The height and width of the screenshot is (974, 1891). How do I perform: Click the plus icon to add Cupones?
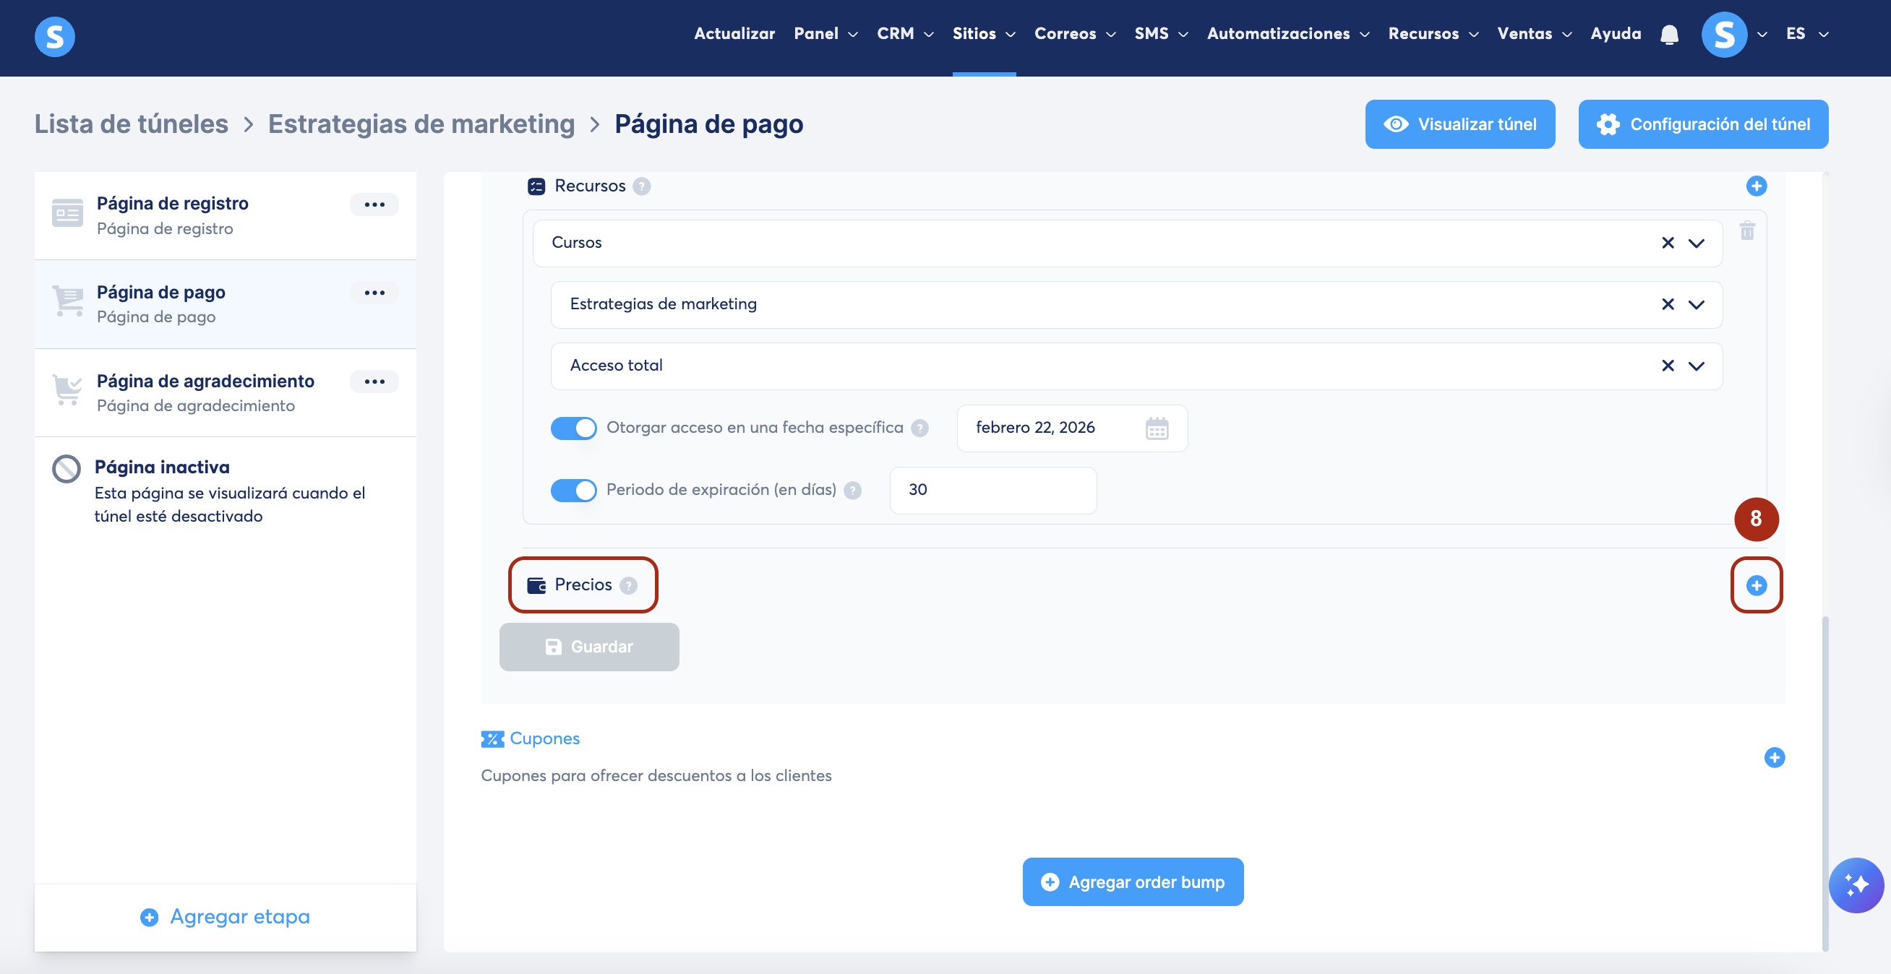(1774, 757)
